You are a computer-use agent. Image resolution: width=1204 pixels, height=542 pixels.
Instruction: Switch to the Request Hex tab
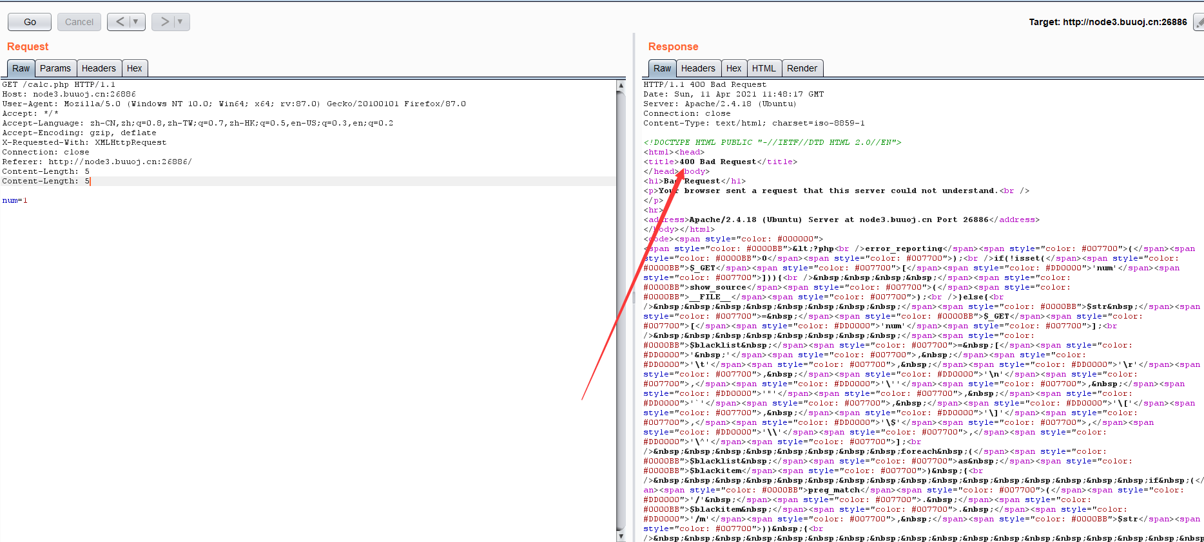point(135,68)
